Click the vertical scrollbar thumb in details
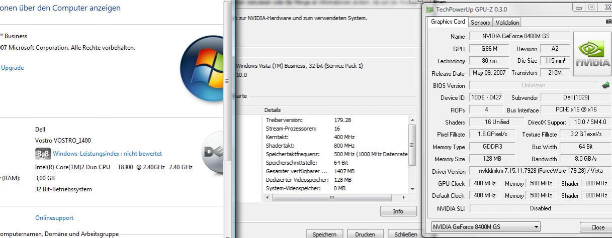The height and width of the screenshot is (238, 612). [x=412, y=145]
